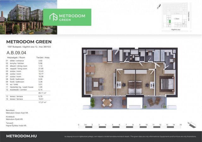Open the site location map thumbnail

click(x=176, y=17)
